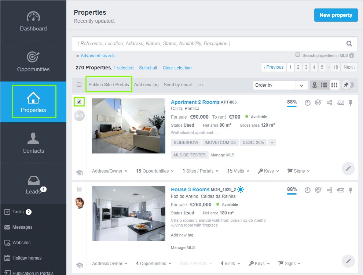The height and width of the screenshot is (275, 363).
Task: Expand the Keys dropdown on Apartment 2 Rooms
Action: click(x=268, y=171)
